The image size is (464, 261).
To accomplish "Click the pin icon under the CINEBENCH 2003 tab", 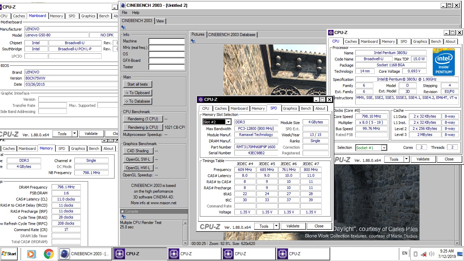I will click(123, 28).
